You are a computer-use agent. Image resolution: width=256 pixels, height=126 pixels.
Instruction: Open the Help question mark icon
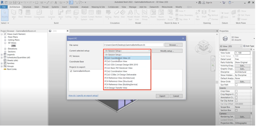point(230,2)
